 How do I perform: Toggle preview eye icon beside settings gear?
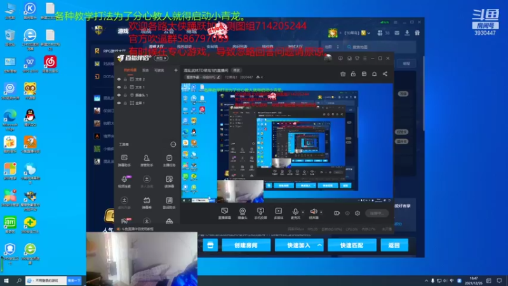347,213
